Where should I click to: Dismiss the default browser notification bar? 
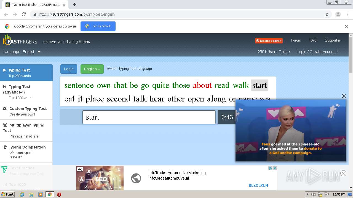pyautogui.click(x=346, y=26)
